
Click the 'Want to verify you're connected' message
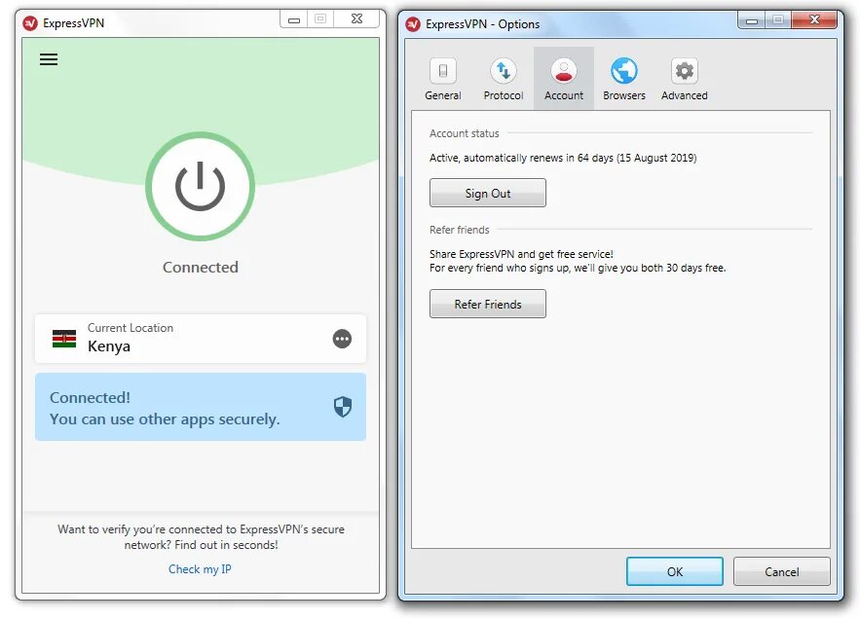(x=201, y=537)
